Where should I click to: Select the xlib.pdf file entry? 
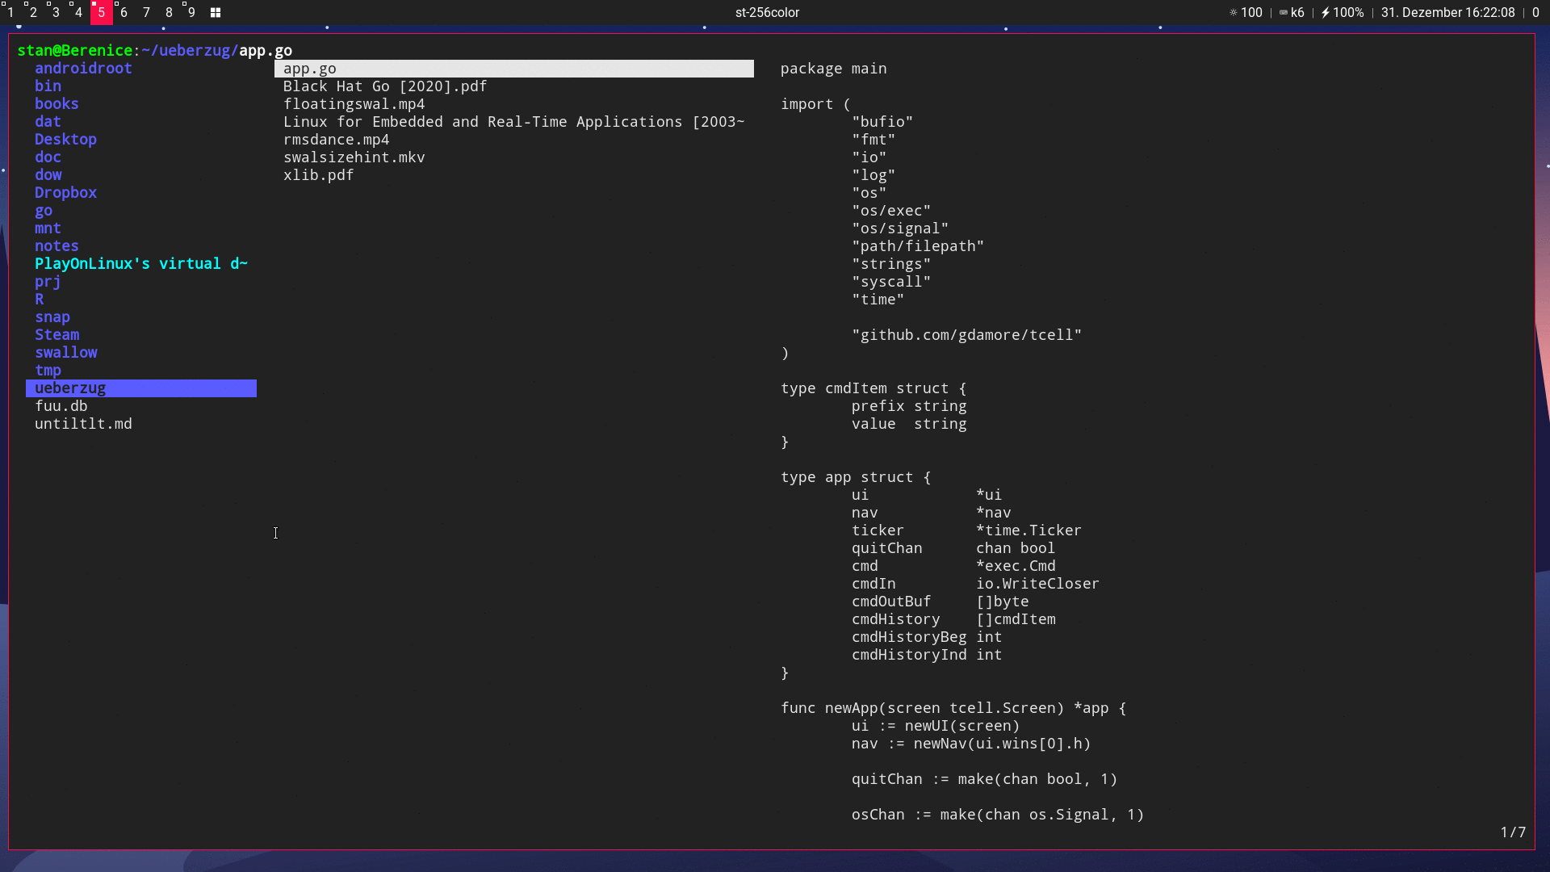click(x=318, y=175)
